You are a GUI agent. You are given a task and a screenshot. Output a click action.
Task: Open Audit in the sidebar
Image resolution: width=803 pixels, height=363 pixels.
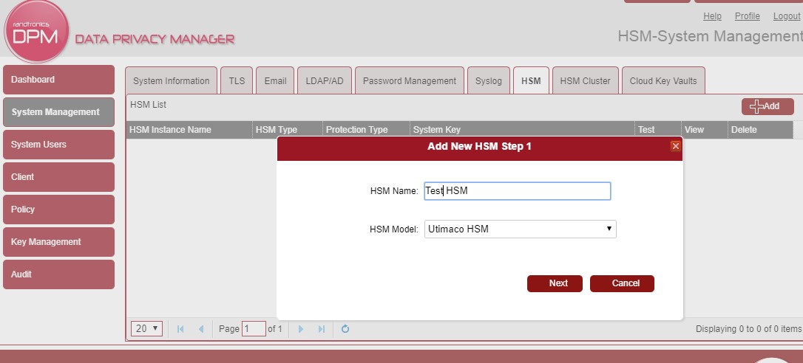(59, 274)
